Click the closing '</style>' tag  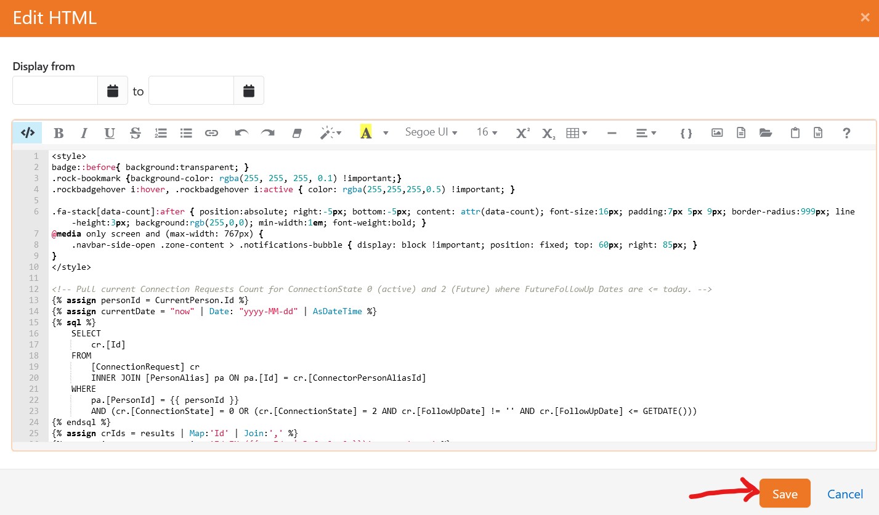pos(71,267)
